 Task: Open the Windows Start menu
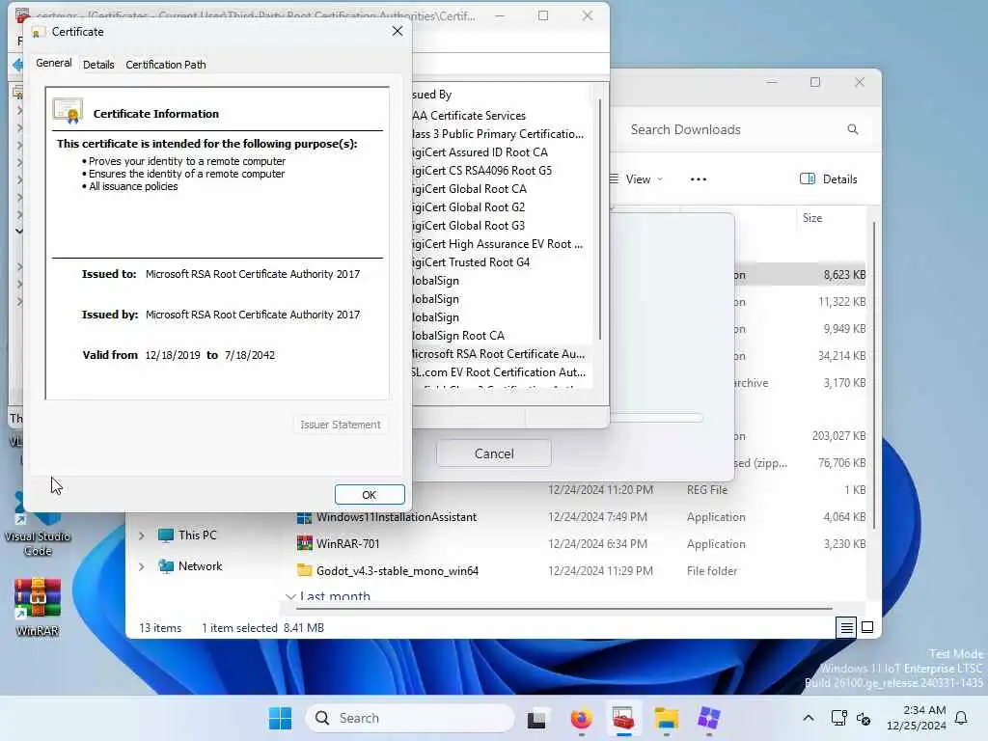[280, 718]
